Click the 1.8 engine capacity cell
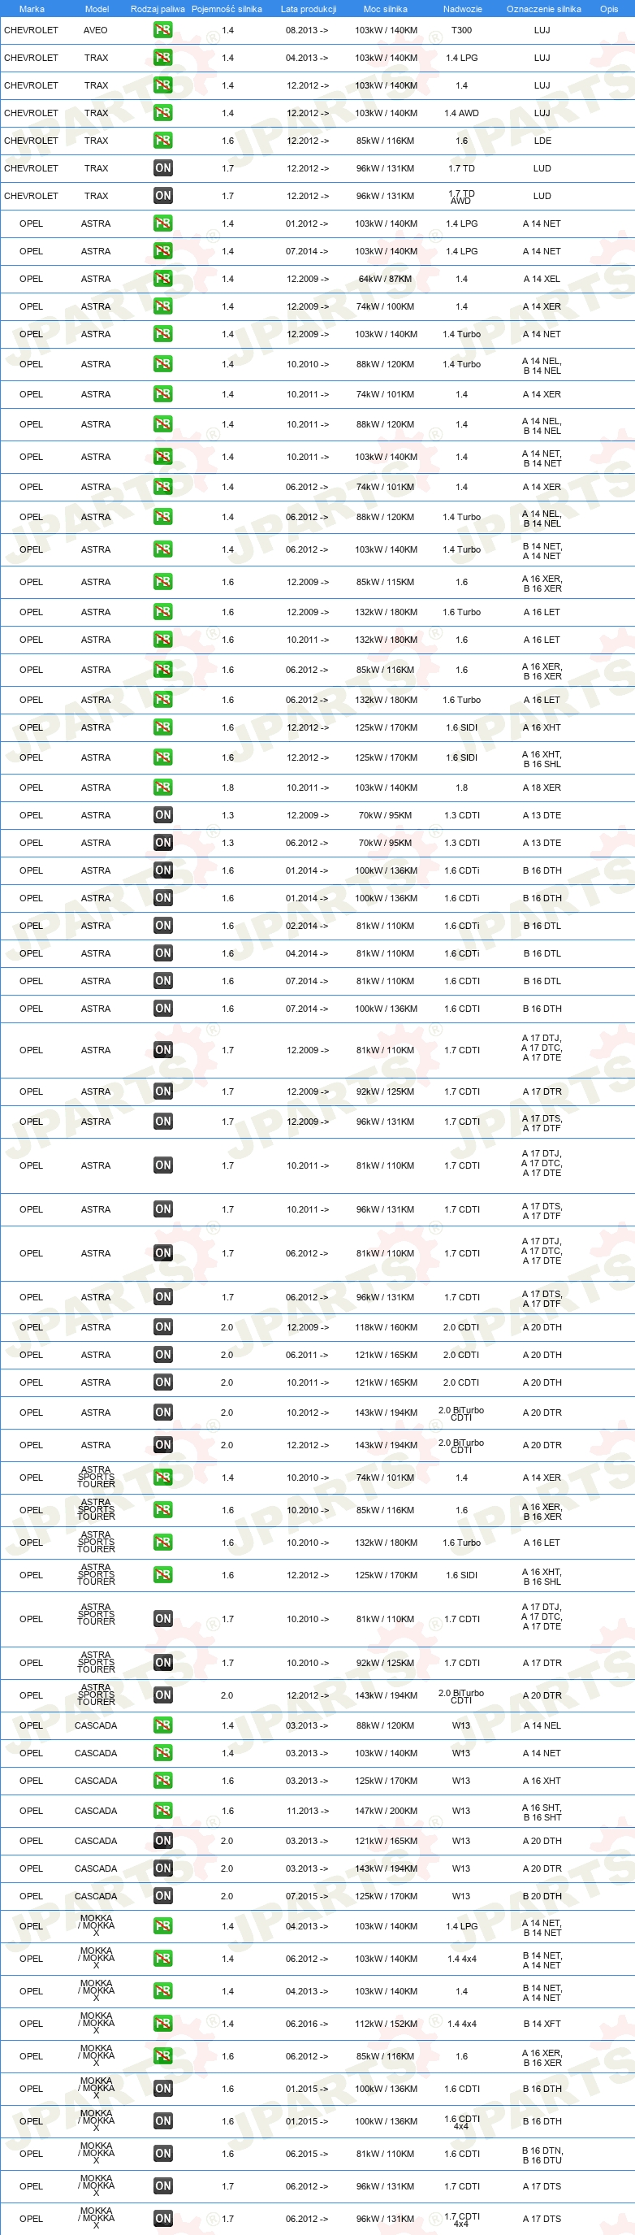 pos(227,788)
